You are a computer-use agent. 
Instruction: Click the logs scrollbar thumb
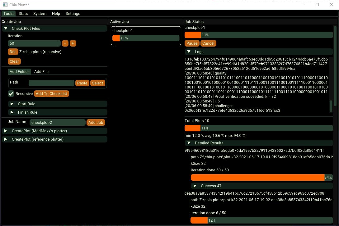point(331,106)
